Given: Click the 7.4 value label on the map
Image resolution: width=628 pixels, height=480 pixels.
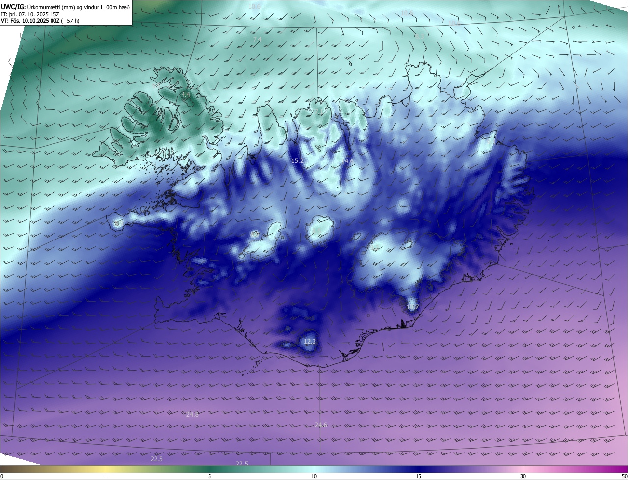Looking at the screenshot, I should 257,39.
